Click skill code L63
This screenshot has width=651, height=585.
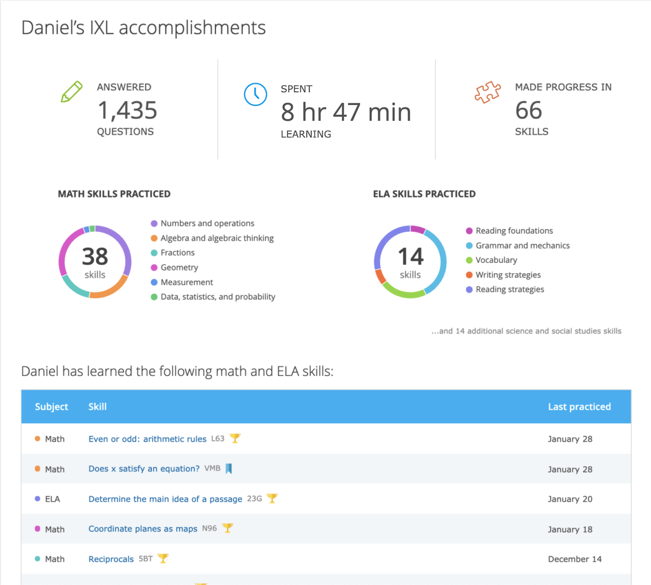(x=217, y=438)
